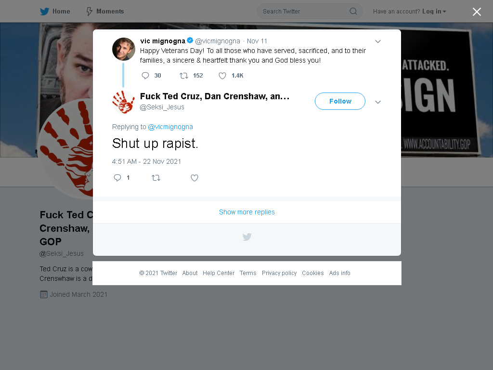Click Show more replies link
The image size is (493, 370).
[x=247, y=212]
